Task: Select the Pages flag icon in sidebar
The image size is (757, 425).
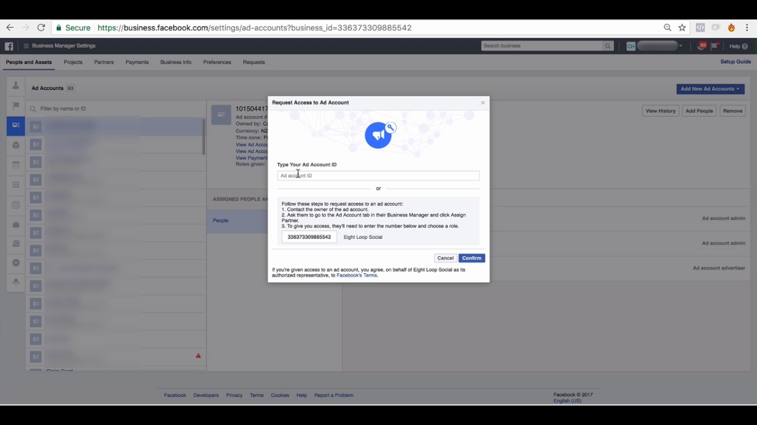Action: coord(16,106)
